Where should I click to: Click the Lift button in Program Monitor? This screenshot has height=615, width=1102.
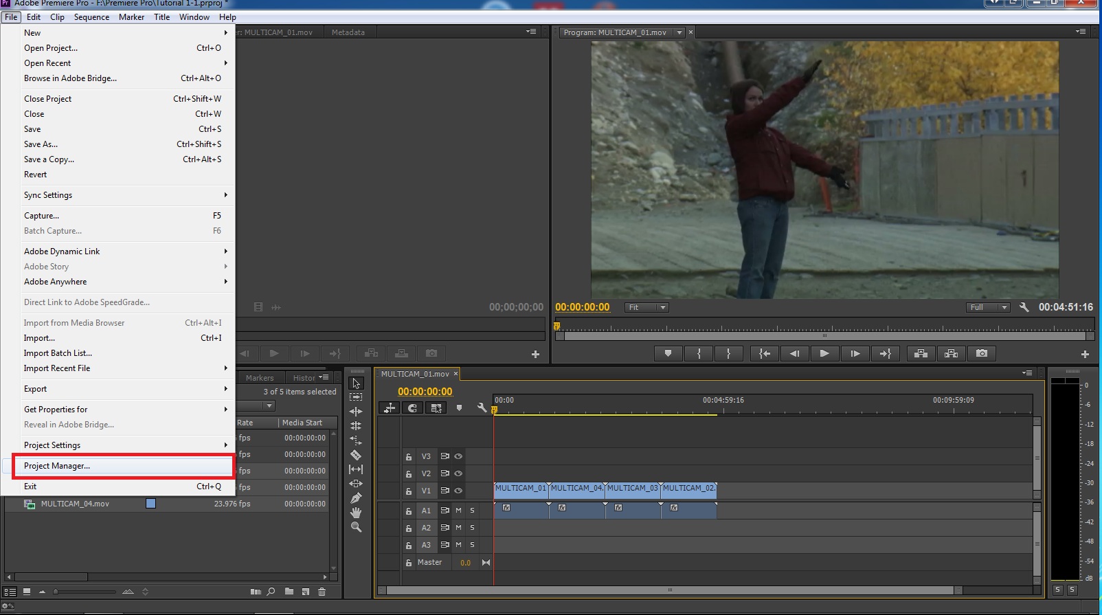click(921, 353)
